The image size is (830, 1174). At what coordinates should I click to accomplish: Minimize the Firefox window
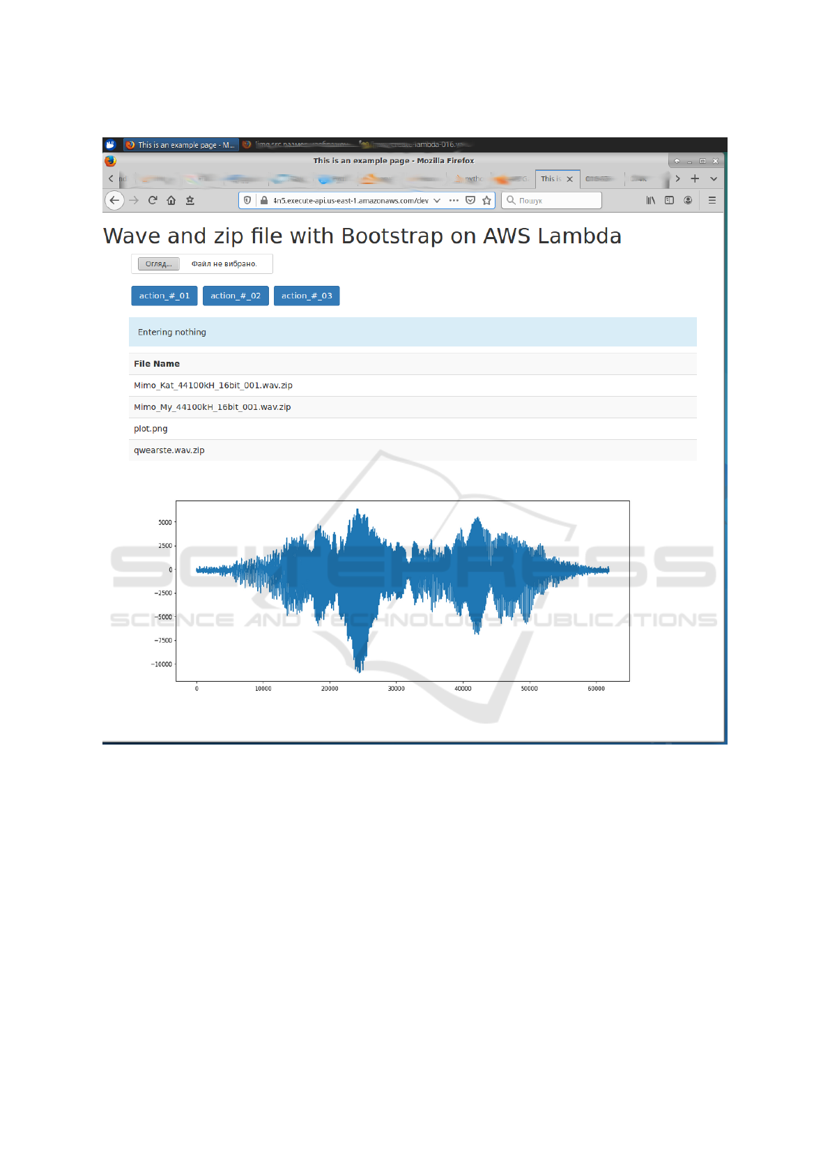point(689,161)
